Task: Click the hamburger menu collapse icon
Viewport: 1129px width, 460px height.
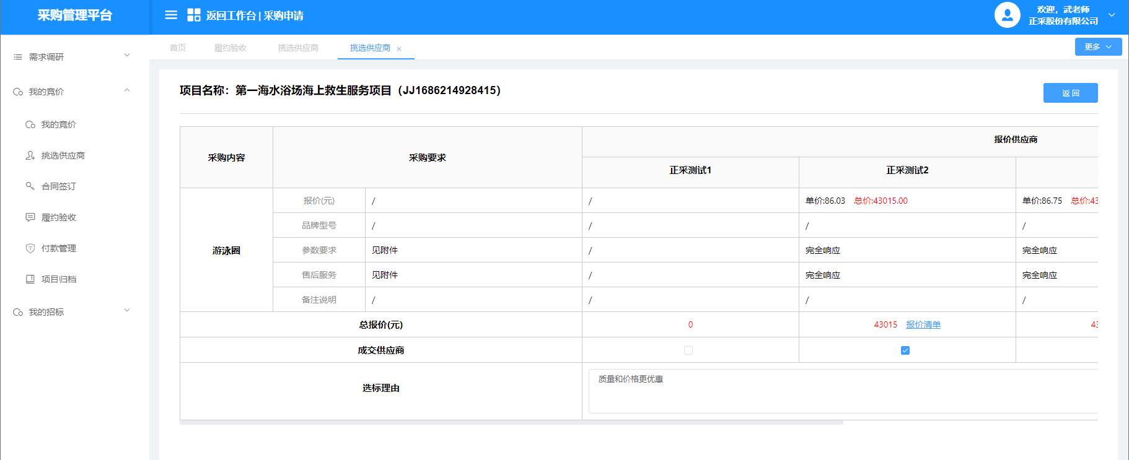Action: 171,15
